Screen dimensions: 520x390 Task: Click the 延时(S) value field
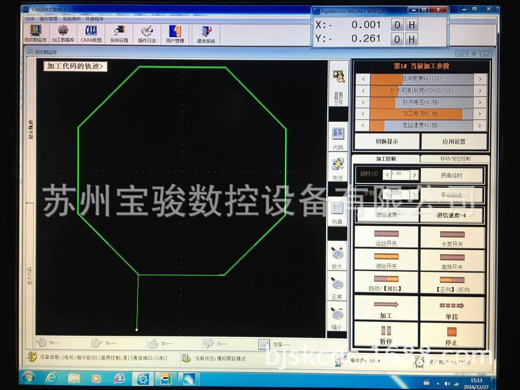(x=401, y=175)
